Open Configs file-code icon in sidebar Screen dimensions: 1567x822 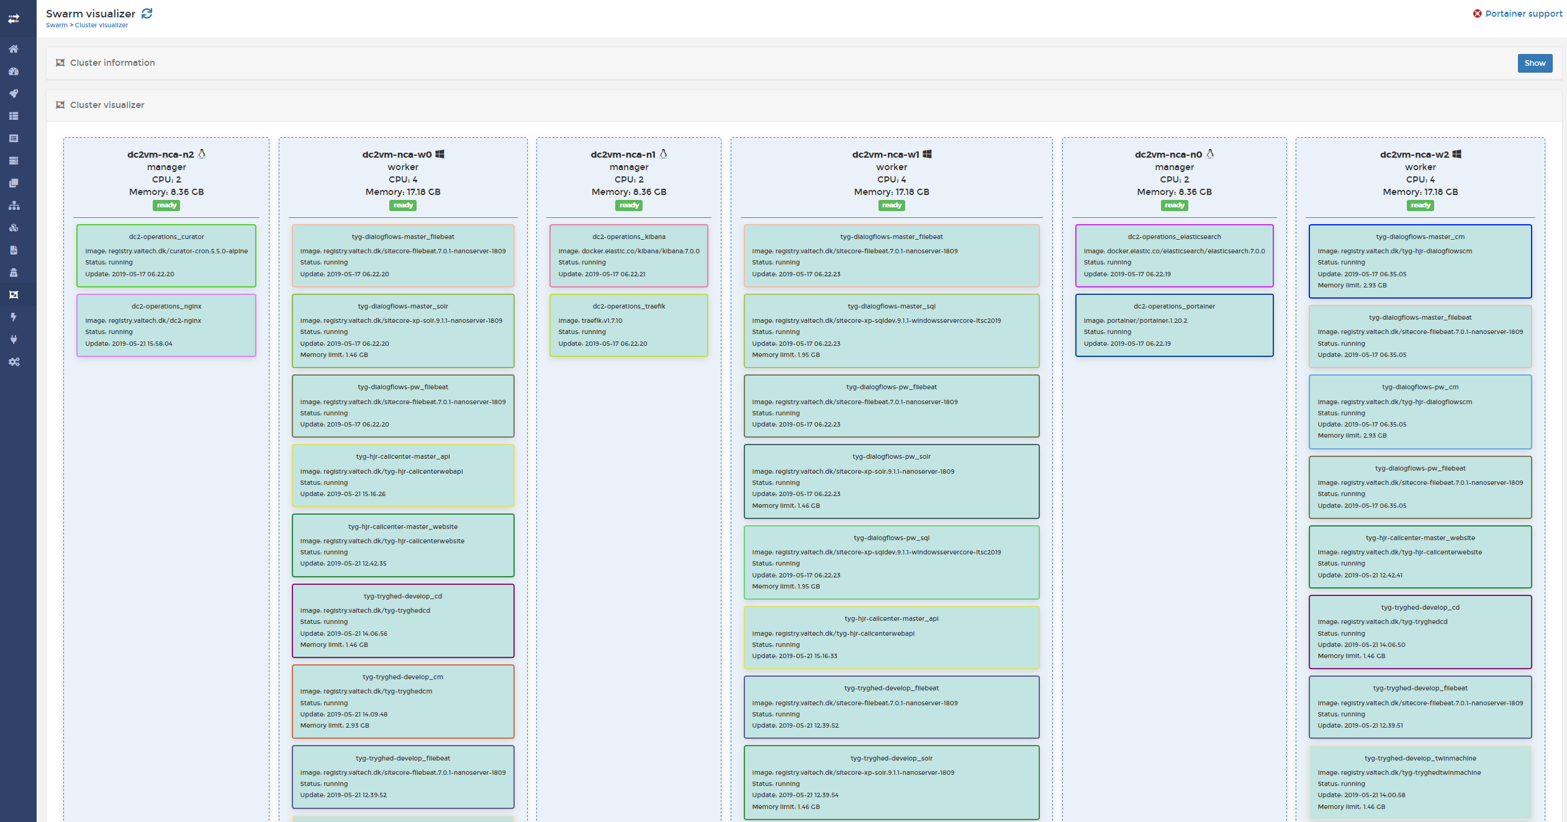pos(14,250)
